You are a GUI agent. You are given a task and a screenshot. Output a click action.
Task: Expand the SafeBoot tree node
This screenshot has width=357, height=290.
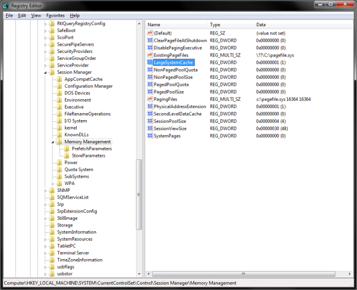coord(45,31)
